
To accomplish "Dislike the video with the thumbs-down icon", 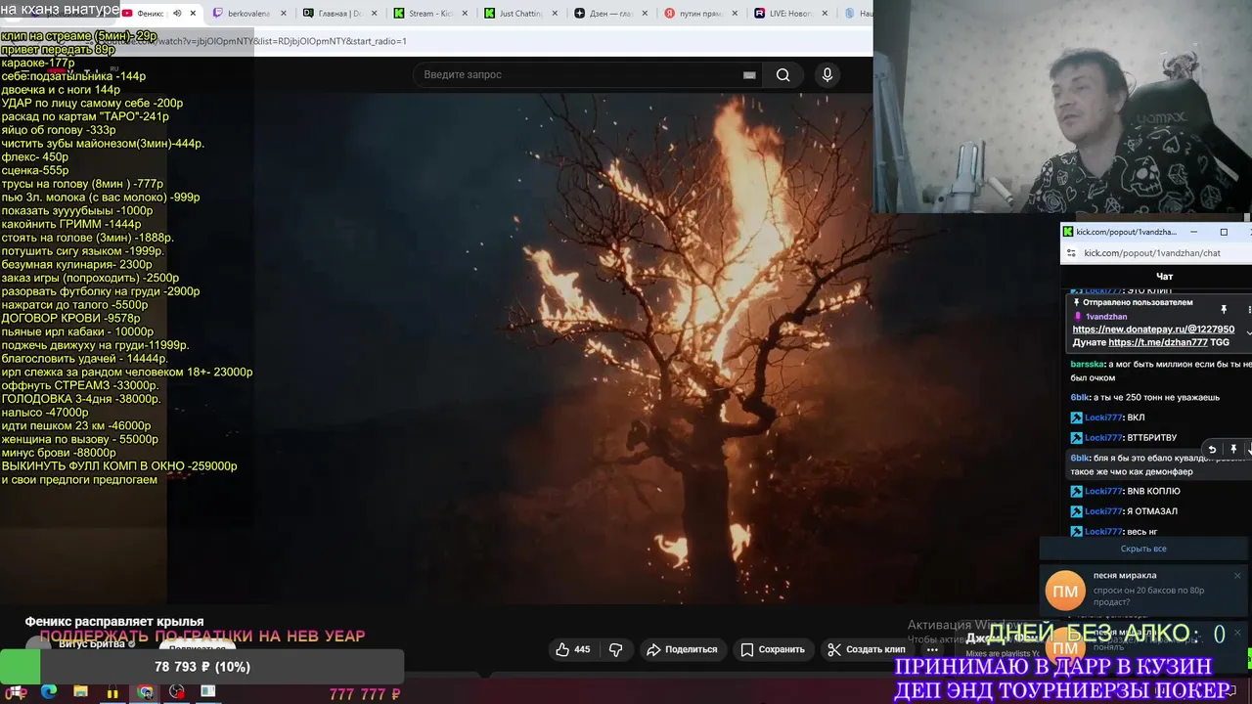I will click(616, 649).
